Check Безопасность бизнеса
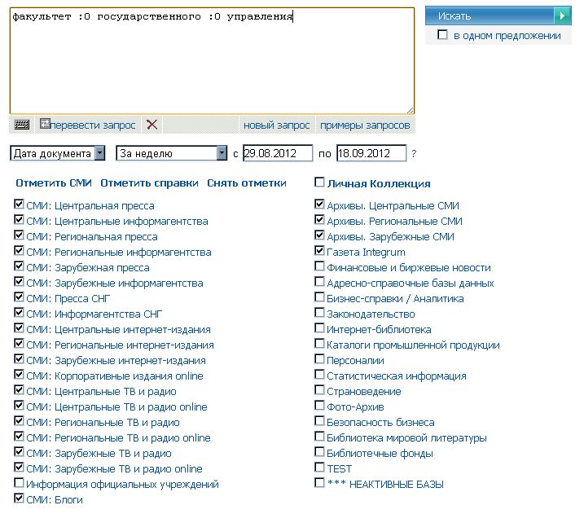 pyautogui.click(x=319, y=420)
